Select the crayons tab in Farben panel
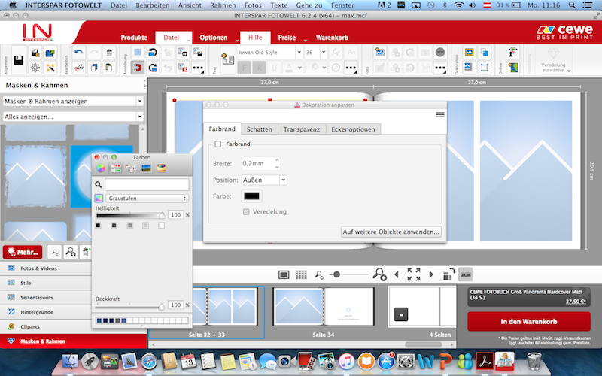The height and width of the screenshot is (376, 602). [x=161, y=168]
